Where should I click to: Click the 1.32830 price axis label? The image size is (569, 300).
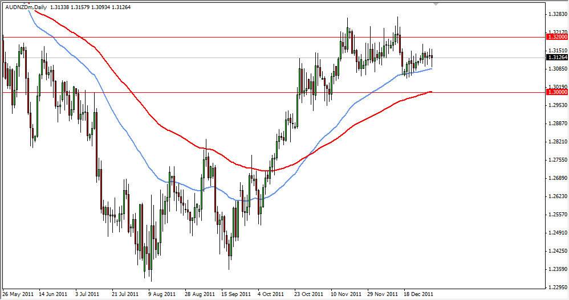coord(556,14)
